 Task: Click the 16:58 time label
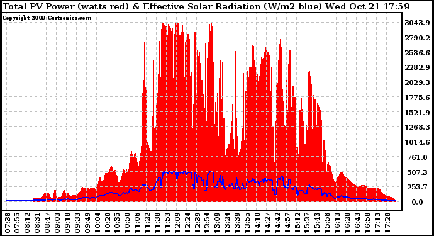367,223
